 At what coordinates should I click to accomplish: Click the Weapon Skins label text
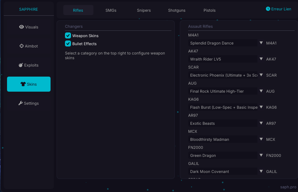click(x=85, y=36)
